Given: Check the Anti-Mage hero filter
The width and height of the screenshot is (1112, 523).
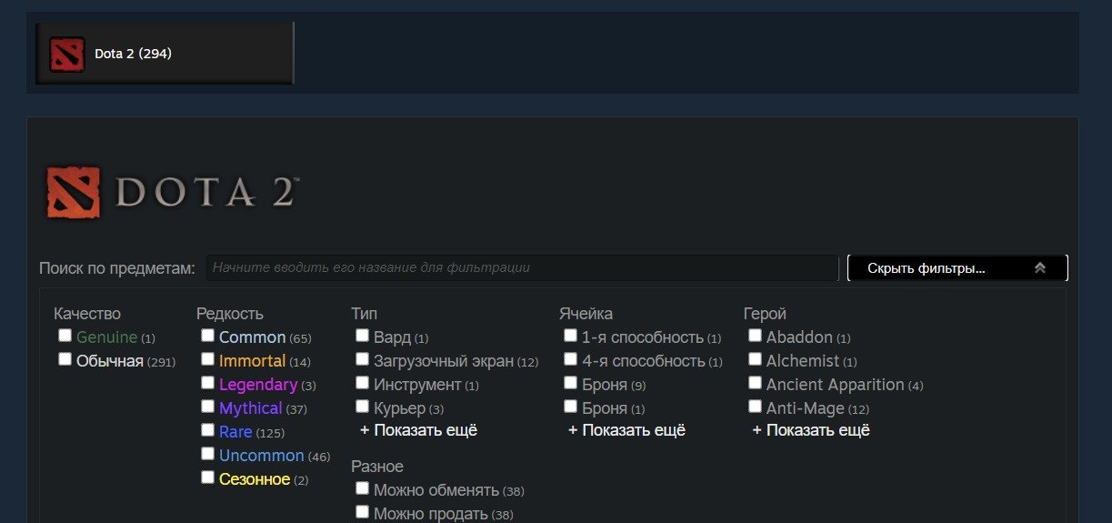Looking at the screenshot, I should [x=755, y=407].
